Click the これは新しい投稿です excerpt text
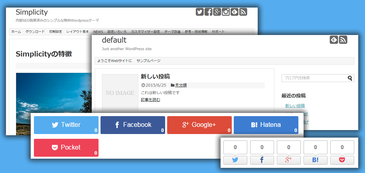The height and width of the screenshot is (173, 365). (x=160, y=93)
